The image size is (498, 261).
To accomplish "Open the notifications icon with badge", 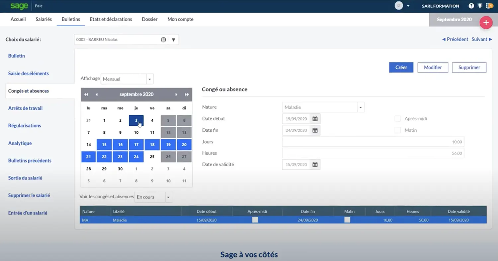I will tap(489, 6).
